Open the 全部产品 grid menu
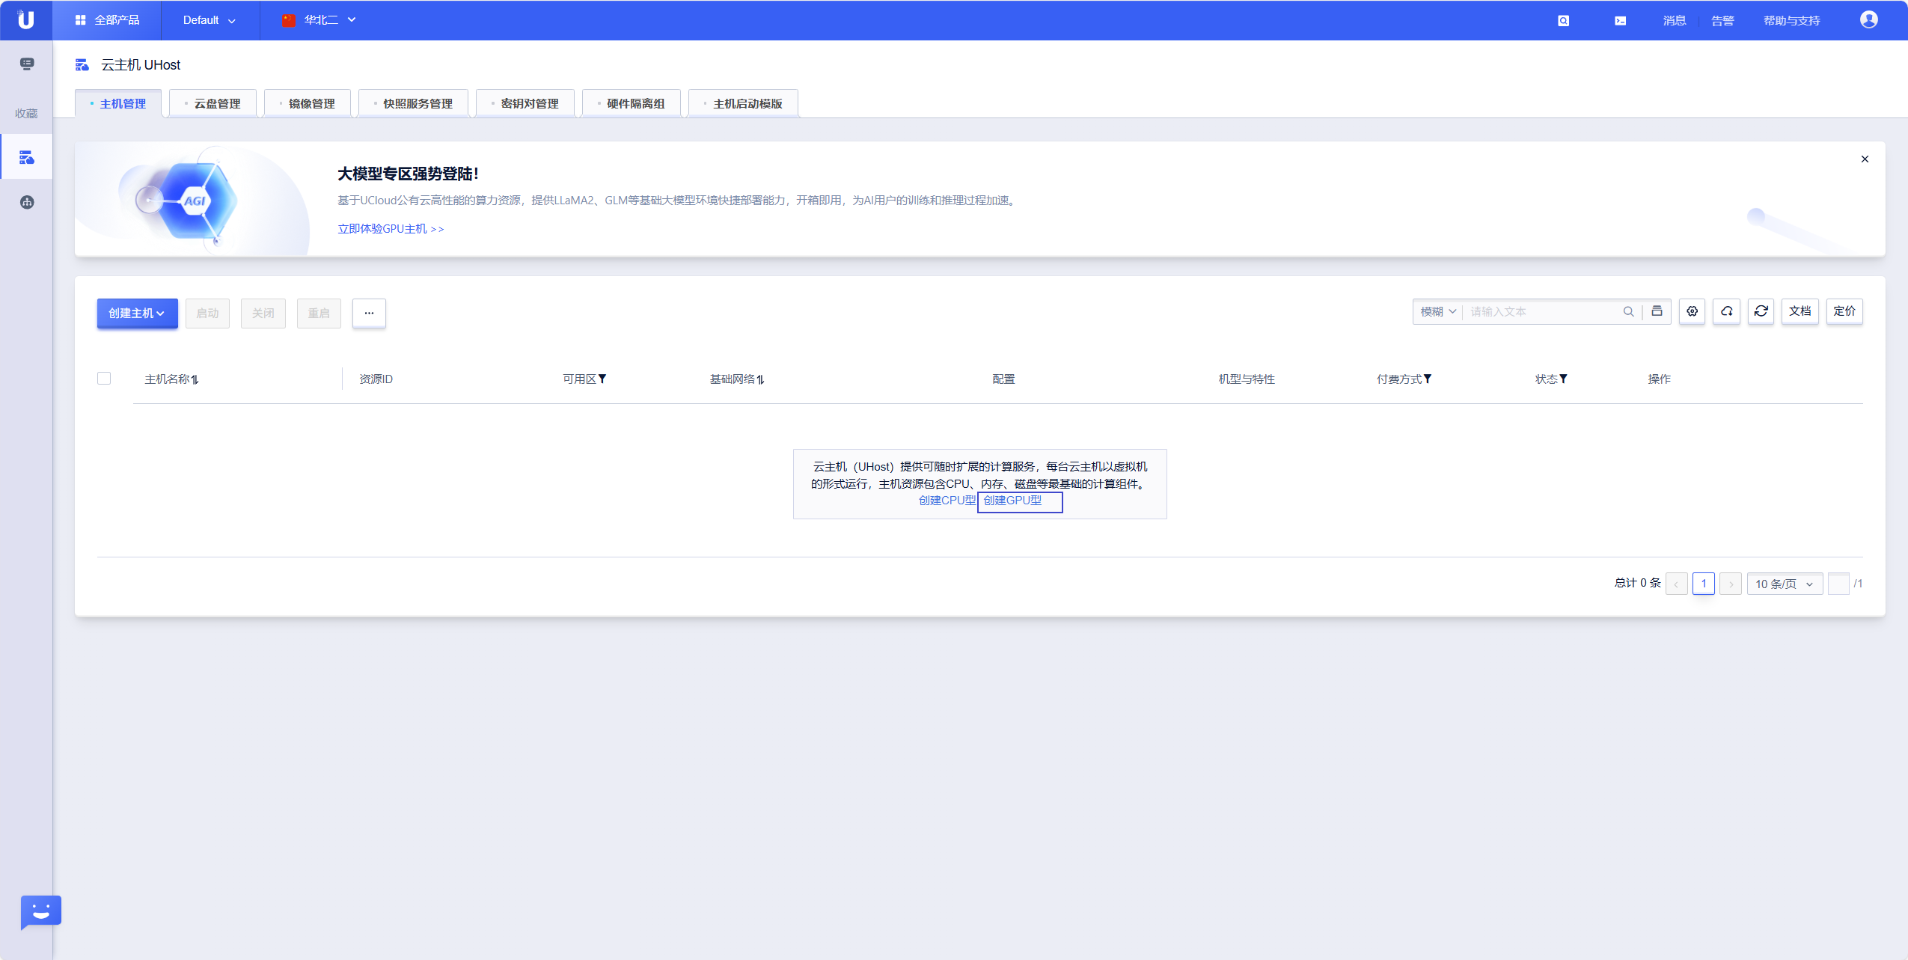The image size is (1908, 960). pos(107,20)
